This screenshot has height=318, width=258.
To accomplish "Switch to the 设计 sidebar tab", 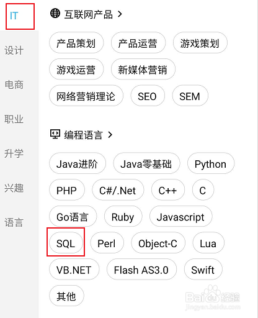I will click(x=14, y=50).
